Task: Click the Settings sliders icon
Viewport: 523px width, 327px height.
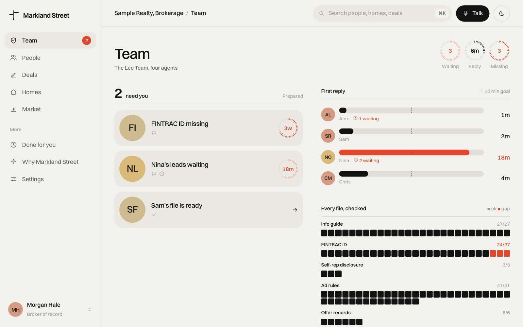Action: (x=13, y=179)
